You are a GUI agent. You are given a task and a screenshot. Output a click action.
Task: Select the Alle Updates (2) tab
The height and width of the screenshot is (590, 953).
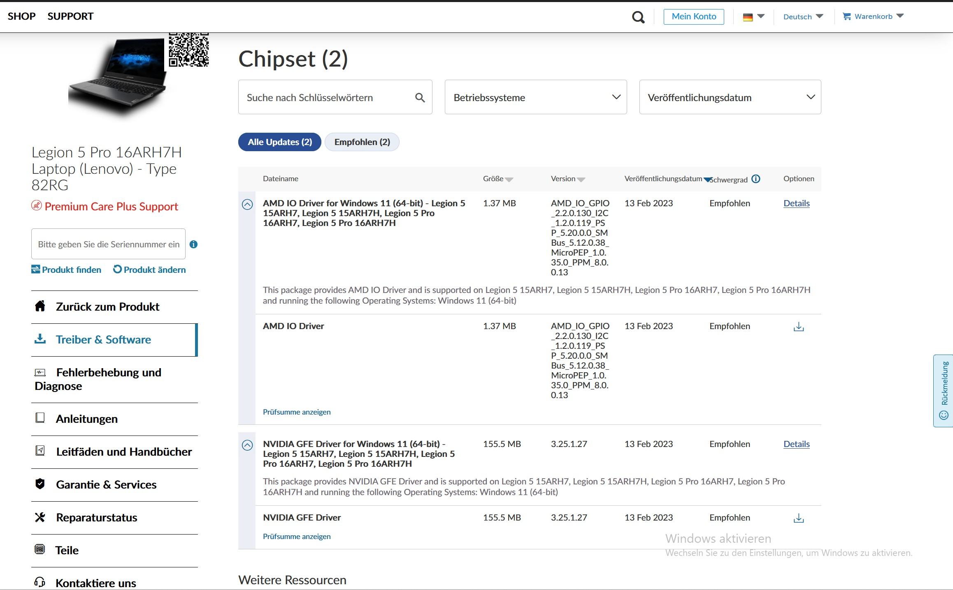[280, 142]
